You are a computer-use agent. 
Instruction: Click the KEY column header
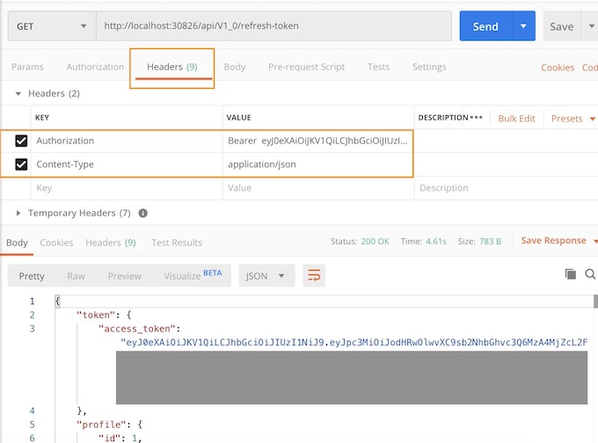[42, 118]
